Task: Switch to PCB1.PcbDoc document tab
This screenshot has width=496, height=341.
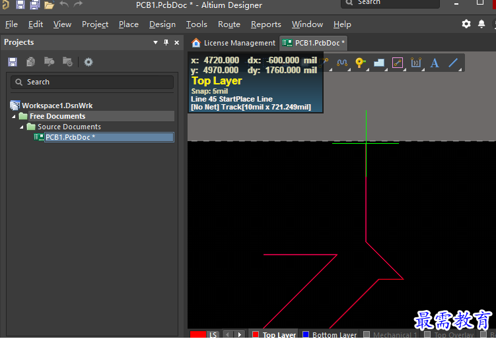Action: click(313, 43)
